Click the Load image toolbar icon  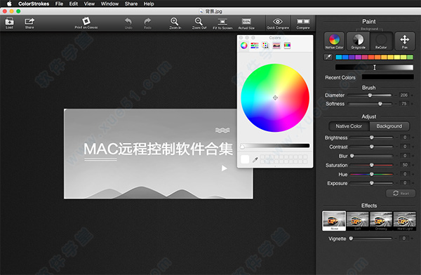click(x=9, y=23)
